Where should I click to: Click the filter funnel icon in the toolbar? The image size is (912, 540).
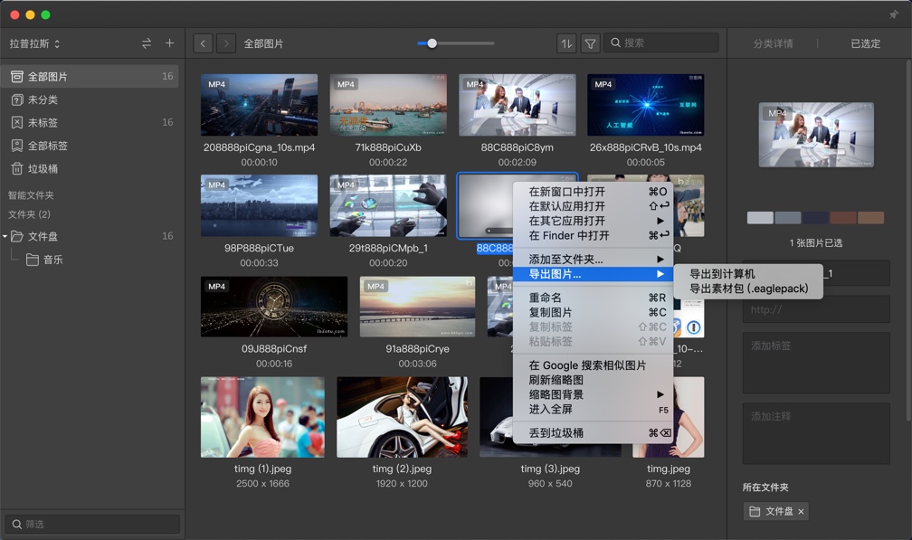tap(590, 43)
